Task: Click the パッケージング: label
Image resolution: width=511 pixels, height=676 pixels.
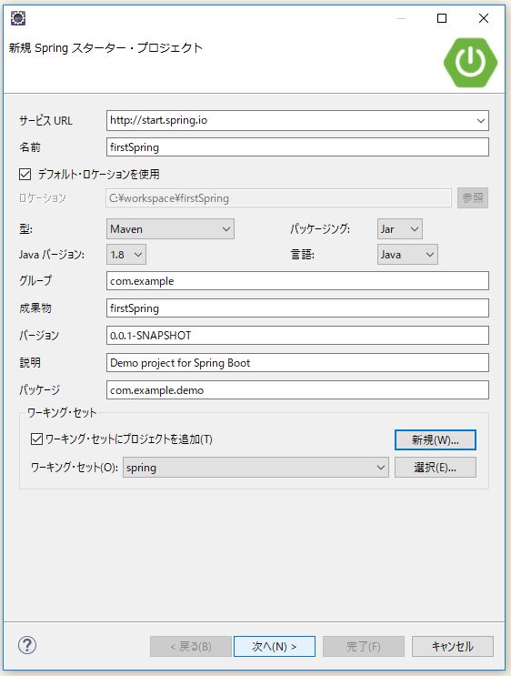Action: (x=320, y=229)
